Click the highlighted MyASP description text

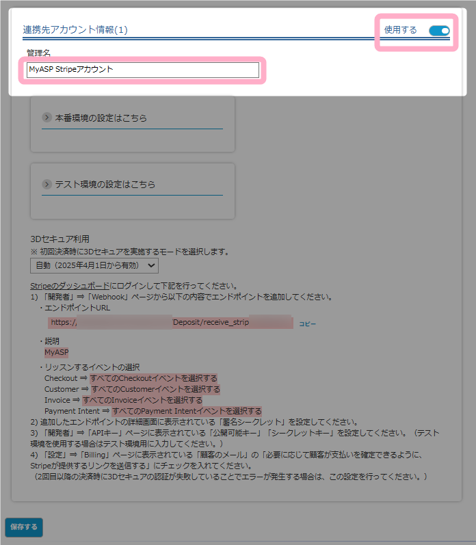(x=56, y=352)
